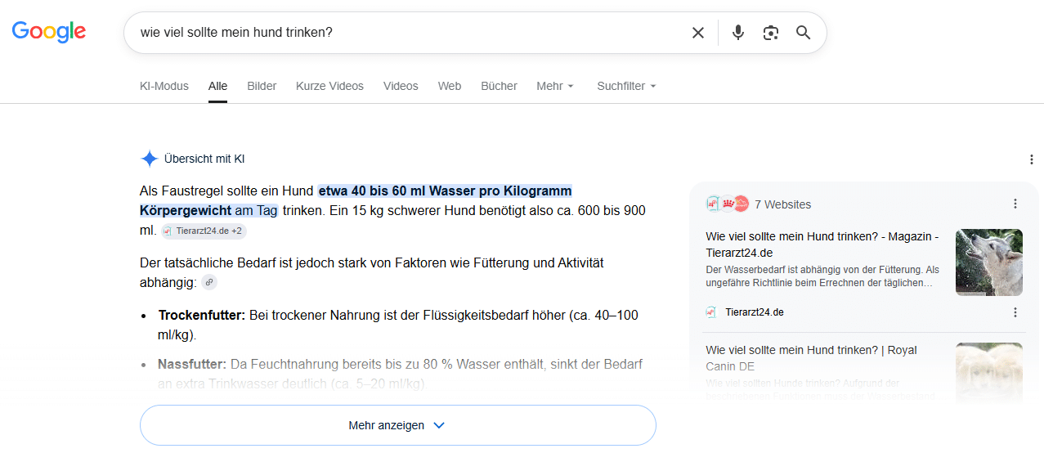Switch to Web results tab

tap(450, 86)
